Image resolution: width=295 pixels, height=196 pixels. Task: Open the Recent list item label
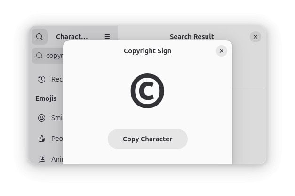[x=56, y=79]
